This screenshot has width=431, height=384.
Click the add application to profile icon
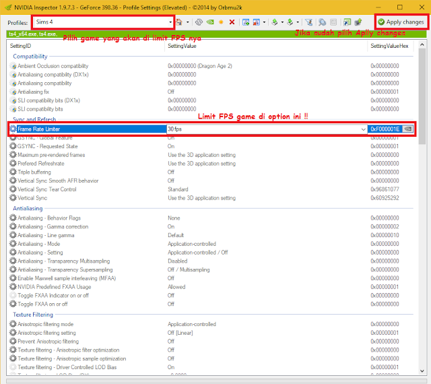(246, 22)
